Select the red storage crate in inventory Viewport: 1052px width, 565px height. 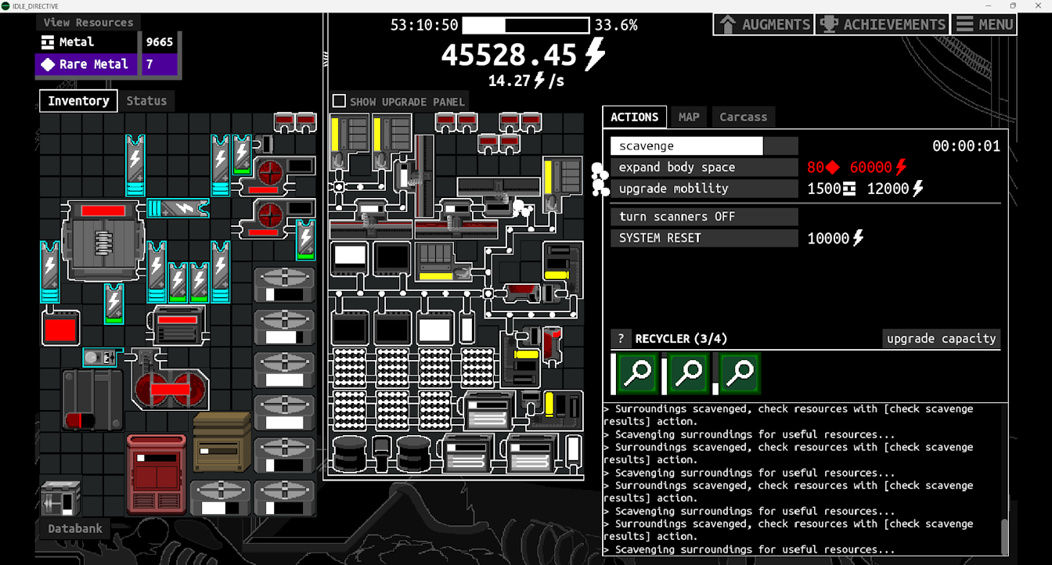point(157,474)
